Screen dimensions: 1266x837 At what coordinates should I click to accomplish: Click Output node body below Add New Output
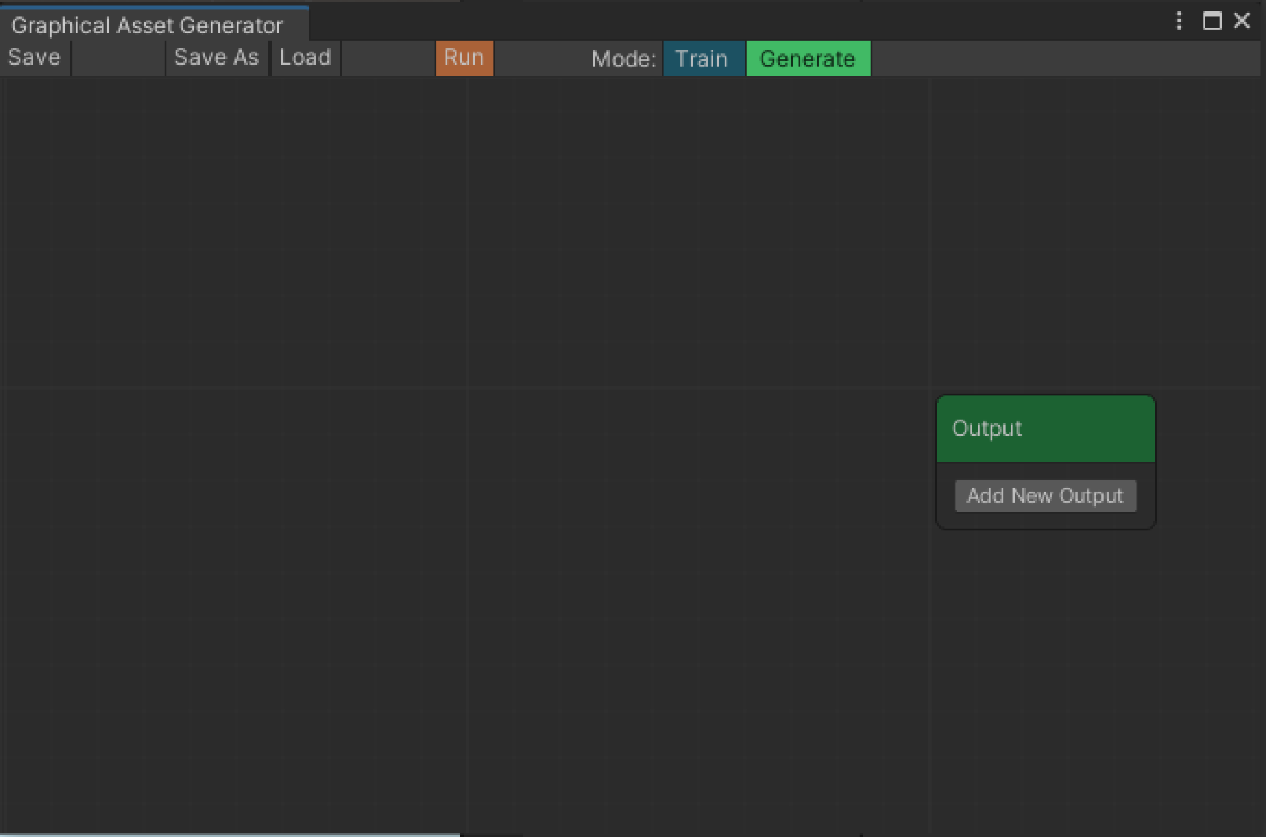1045,521
